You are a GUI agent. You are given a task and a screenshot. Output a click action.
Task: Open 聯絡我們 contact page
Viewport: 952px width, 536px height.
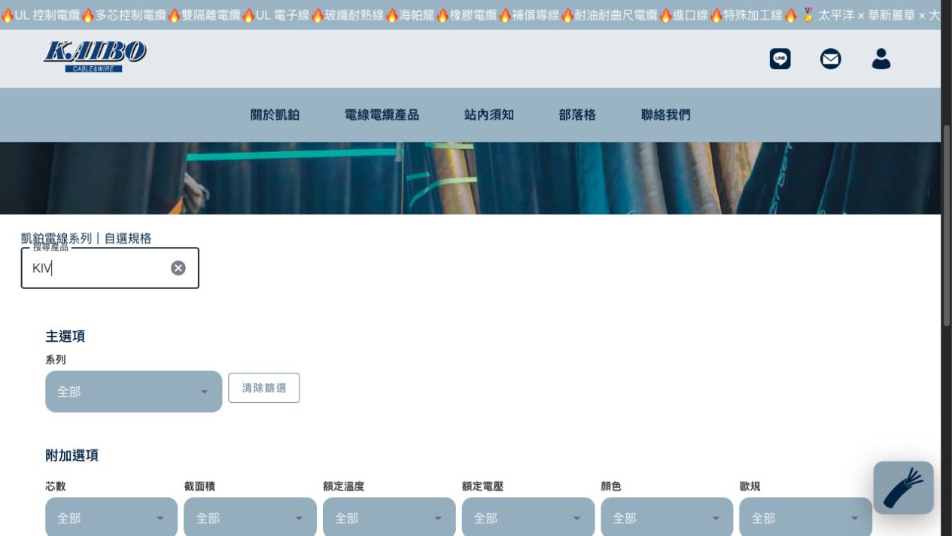pos(665,115)
